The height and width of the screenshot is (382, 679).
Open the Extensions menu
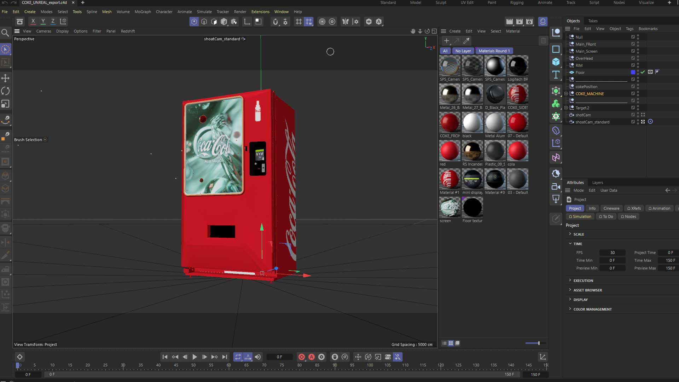point(260,12)
